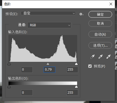Open the preset options gear menu
Image resolution: width=117 pixels, height=103 pixels.
coord(81,14)
